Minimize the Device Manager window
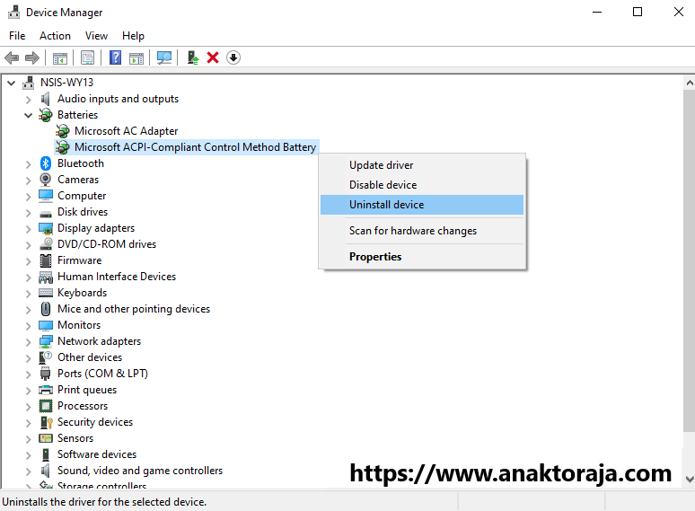The height and width of the screenshot is (511, 695). click(597, 12)
